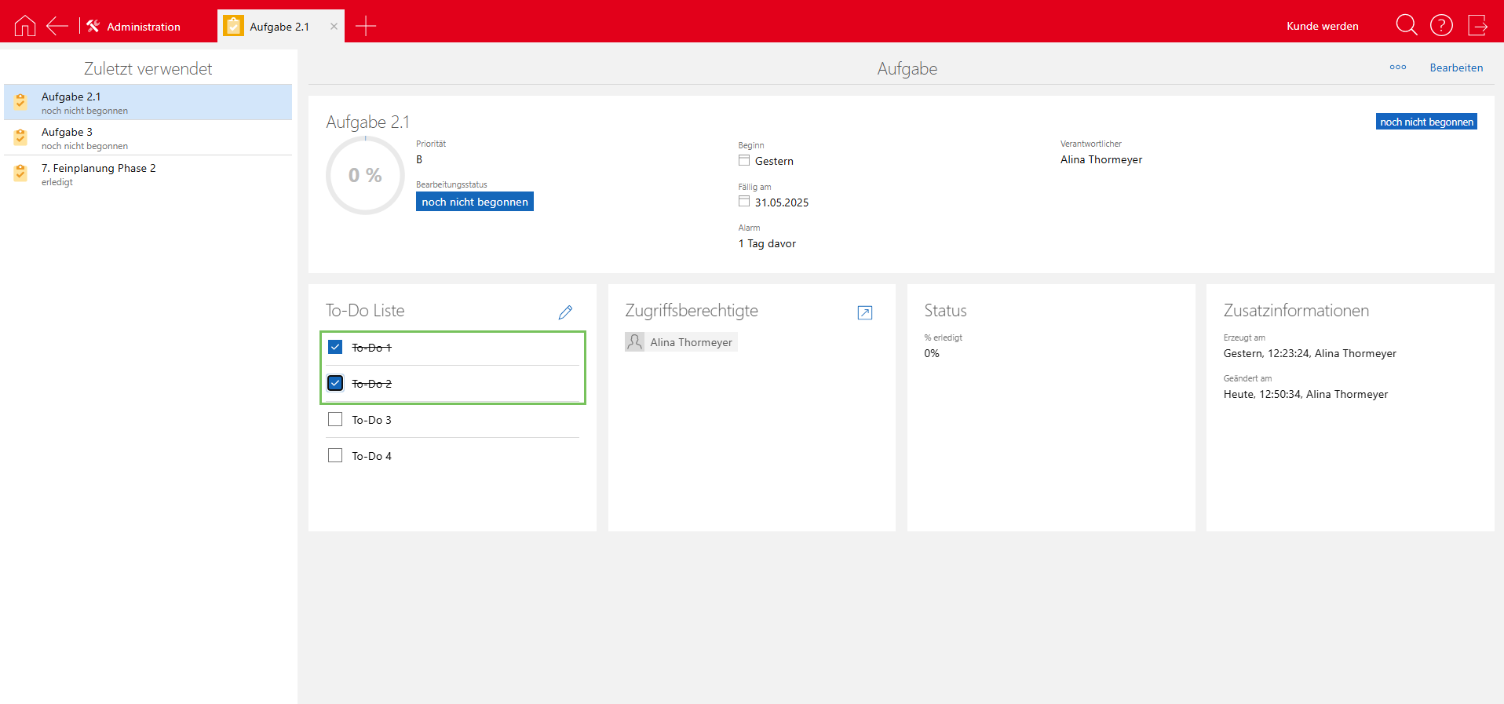Click Kunde werden in header
1504x704 pixels.
coord(1322,26)
